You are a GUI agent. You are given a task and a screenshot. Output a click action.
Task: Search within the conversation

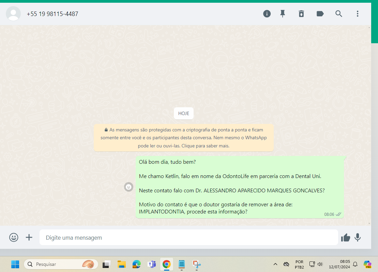tap(339, 14)
